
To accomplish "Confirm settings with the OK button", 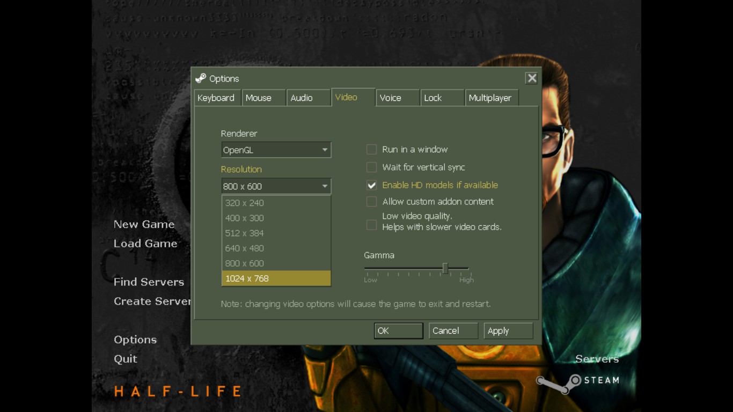I will [398, 331].
